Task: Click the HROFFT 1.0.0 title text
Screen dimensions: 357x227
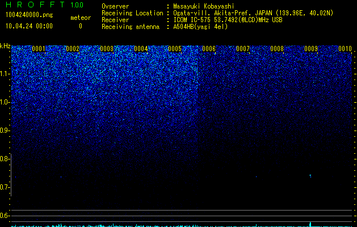Action: point(44,5)
